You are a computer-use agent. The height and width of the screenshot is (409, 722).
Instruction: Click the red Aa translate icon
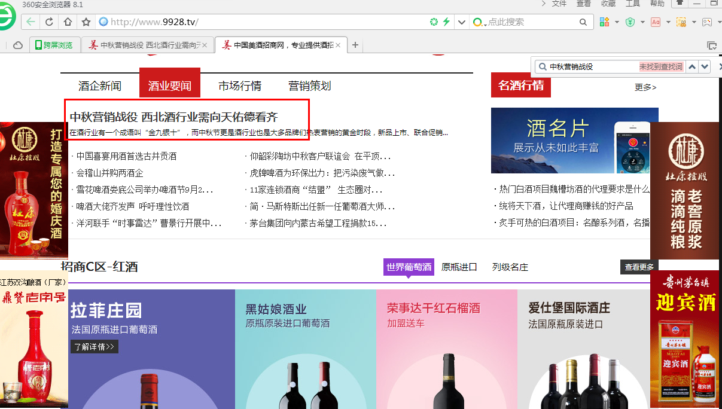[x=656, y=22]
